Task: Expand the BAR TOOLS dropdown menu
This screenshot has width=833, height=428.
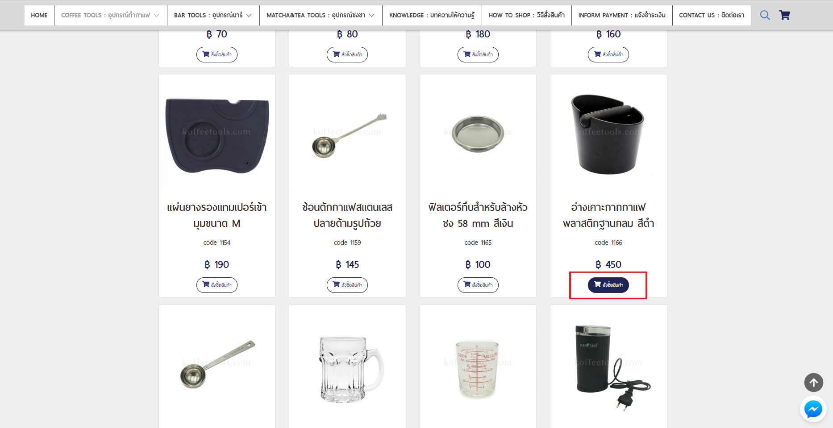Action: [x=213, y=15]
